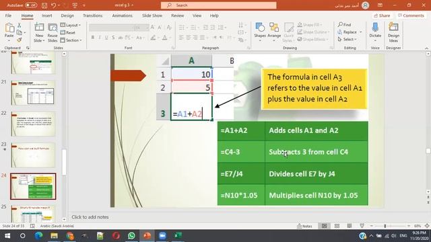Toggle the AutoSave switch

click(31, 5)
